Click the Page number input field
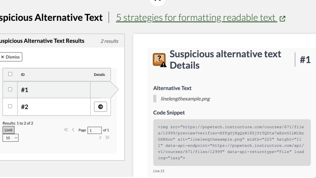The height and width of the screenshot is (178, 316). coord(94,130)
